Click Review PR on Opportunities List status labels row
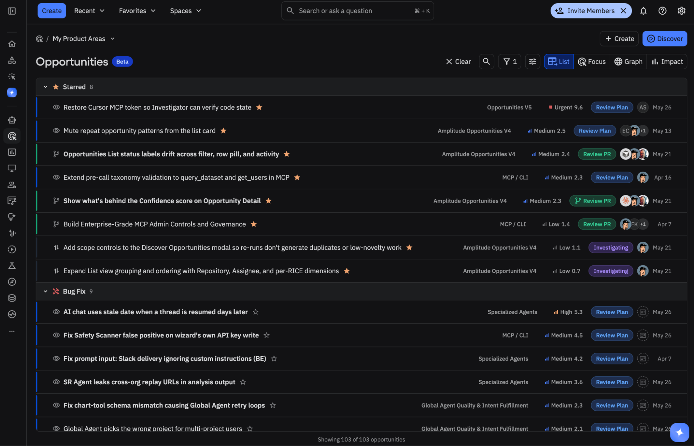694x446 pixels. [597, 154]
